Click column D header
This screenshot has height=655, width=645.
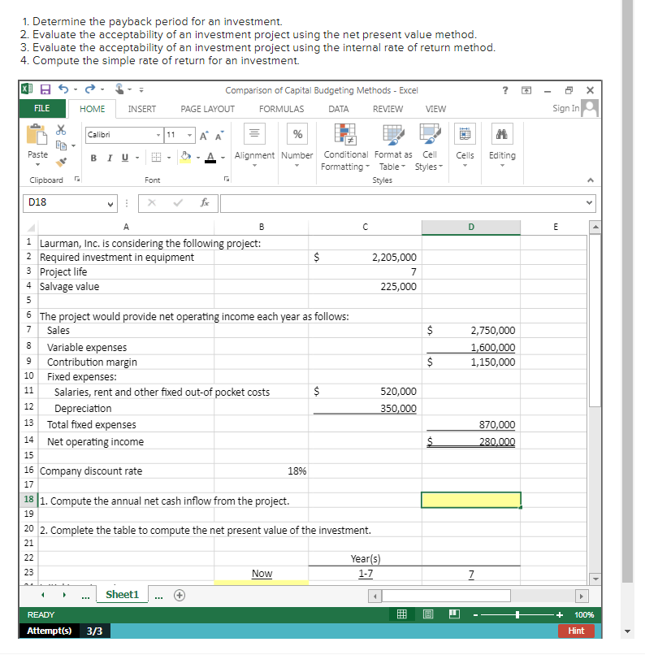click(471, 227)
